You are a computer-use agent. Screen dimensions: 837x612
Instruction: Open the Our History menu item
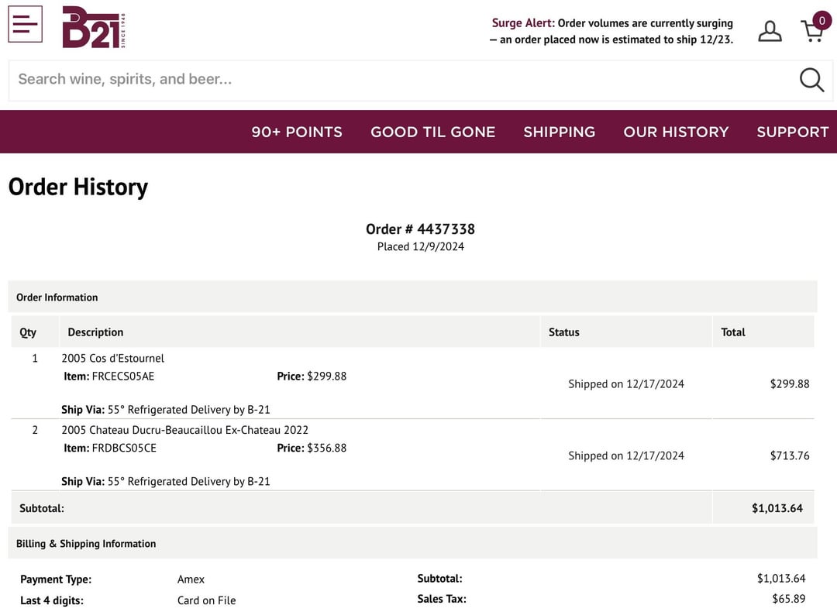click(676, 132)
